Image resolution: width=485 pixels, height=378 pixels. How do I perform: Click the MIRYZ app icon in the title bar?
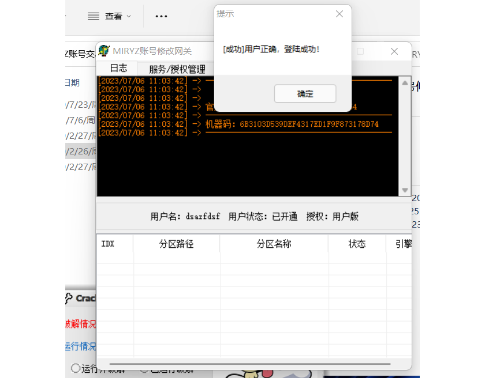(x=105, y=51)
